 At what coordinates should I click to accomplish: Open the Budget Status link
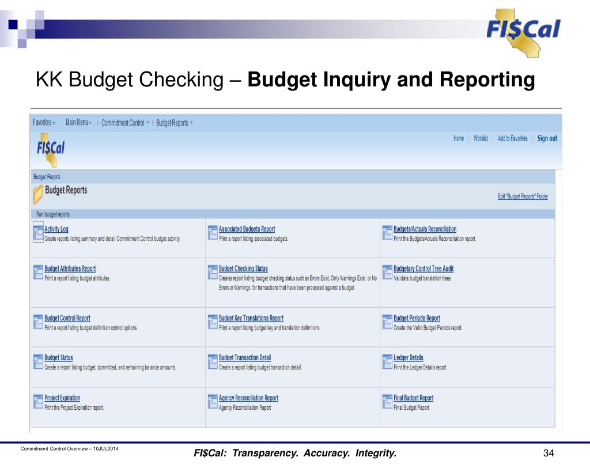[59, 357]
